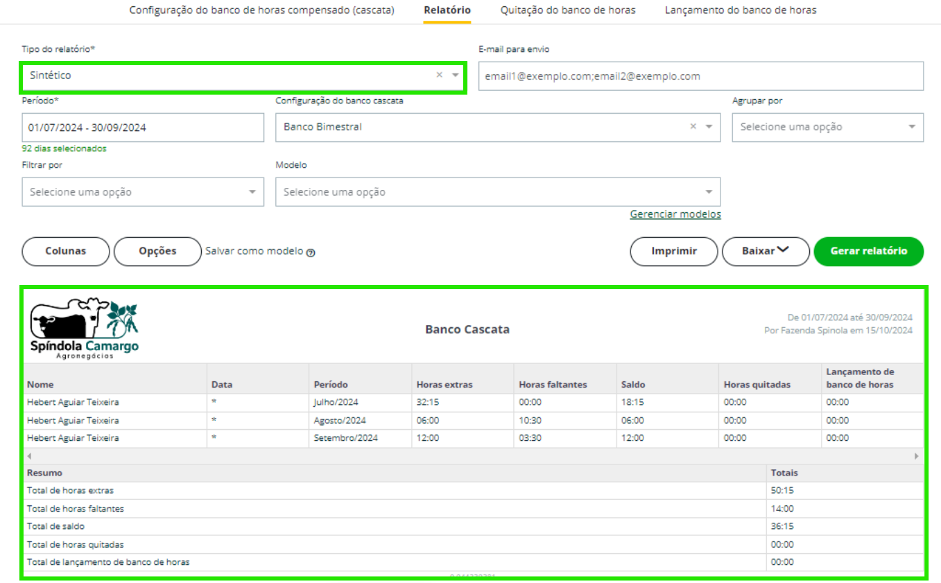Image resolution: width=941 pixels, height=583 pixels.
Task: Go to Configuração do banco de horas compensado tab
Action: [x=261, y=10]
